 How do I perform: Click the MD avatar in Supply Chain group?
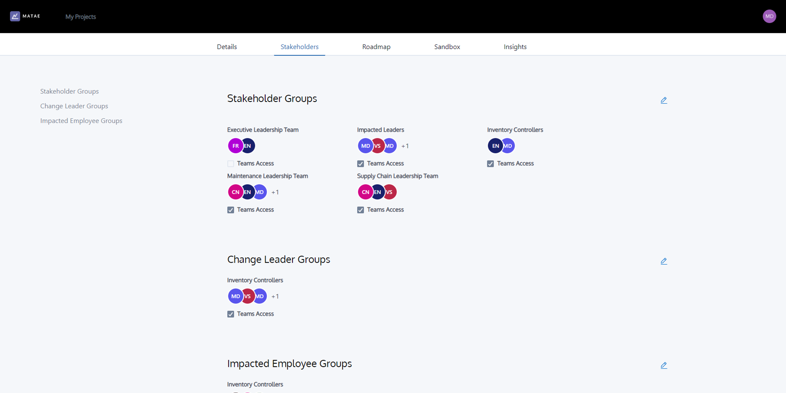coord(389,192)
